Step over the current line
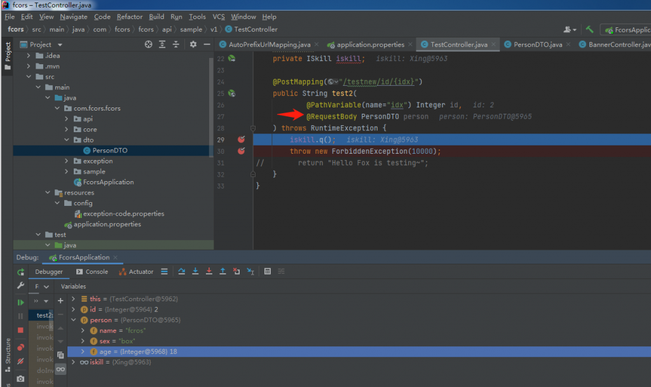The height and width of the screenshot is (387, 651). pyautogui.click(x=181, y=271)
